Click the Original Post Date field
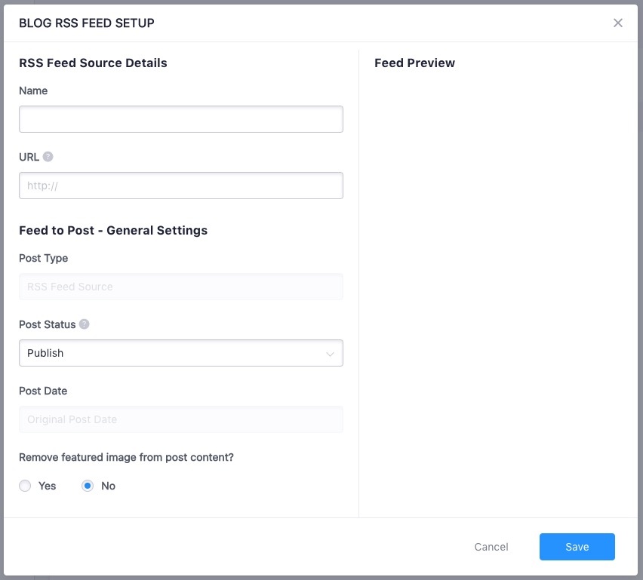Image resolution: width=643 pixels, height=580 pixels. 181,419
